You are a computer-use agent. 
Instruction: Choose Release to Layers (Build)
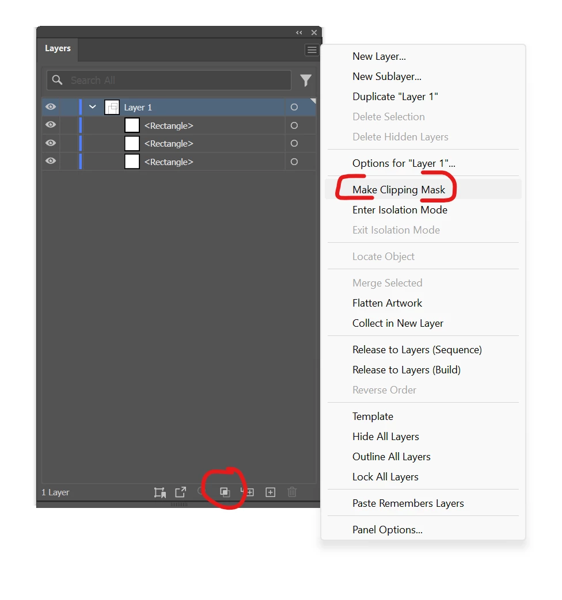[x=407, y=370]
